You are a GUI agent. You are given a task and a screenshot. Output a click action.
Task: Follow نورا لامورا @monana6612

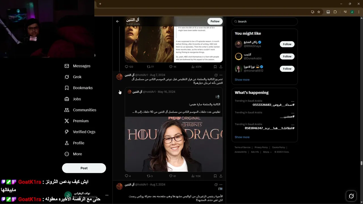point(287,69)
